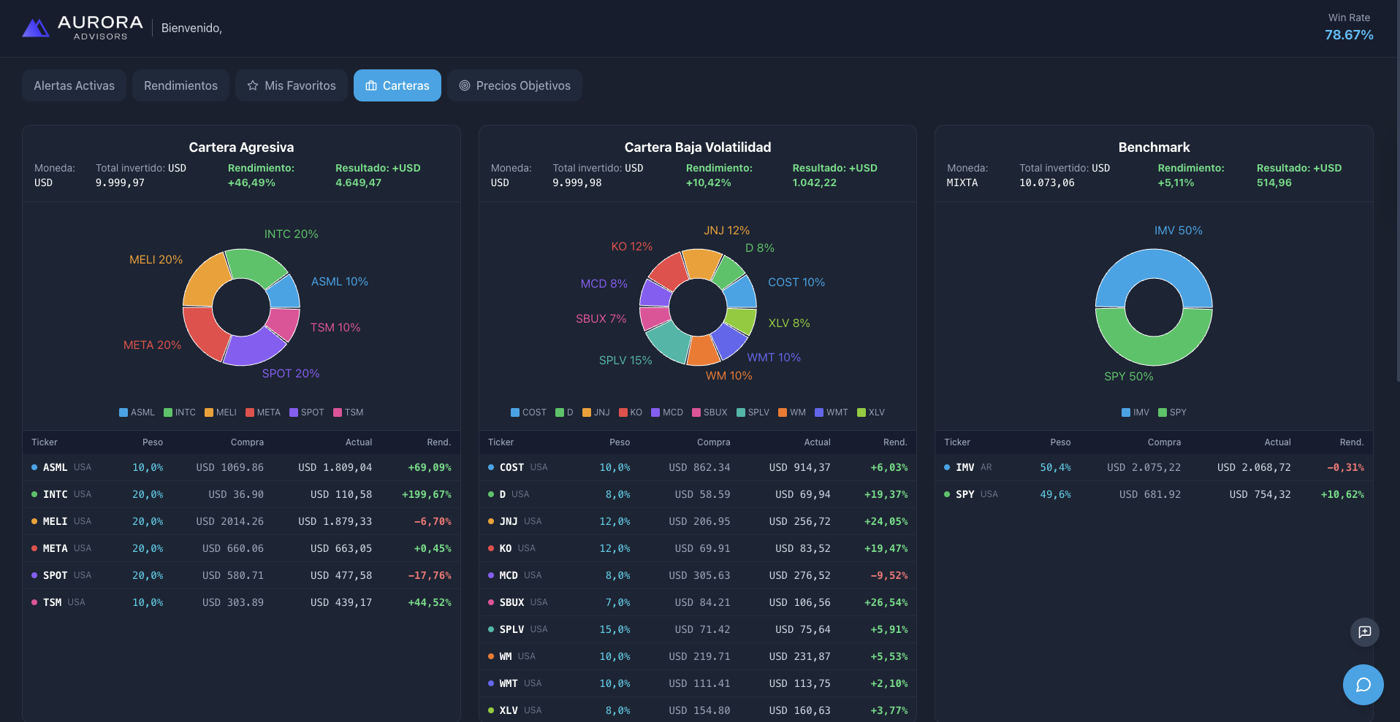Image resolution: width=1400 pixels, height=722 pixels.
Task: Toggle IMV legend item in Benchmark
Action: pos(1135,412)
